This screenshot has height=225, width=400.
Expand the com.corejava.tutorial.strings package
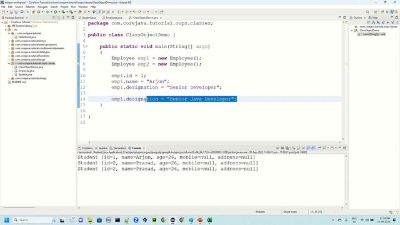[9, 78]
